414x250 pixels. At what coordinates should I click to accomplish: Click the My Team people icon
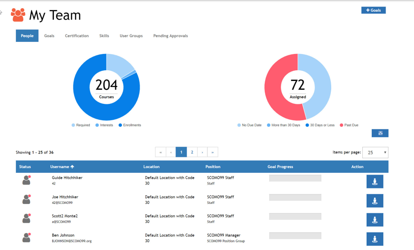pyautogui.click(x=18, y=15)
